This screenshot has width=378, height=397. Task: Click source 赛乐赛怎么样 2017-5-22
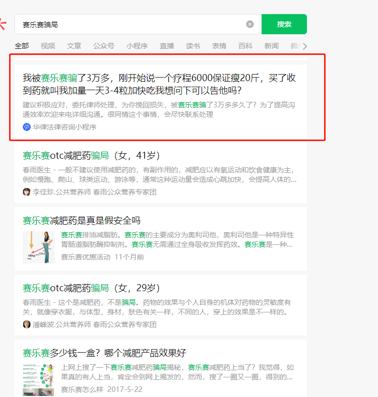coord(102,389)
